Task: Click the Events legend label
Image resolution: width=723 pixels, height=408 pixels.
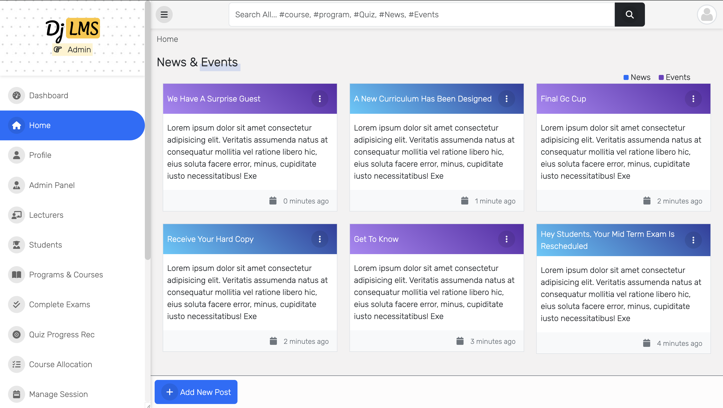Action: pyautogui.click(x=678, y=77)
